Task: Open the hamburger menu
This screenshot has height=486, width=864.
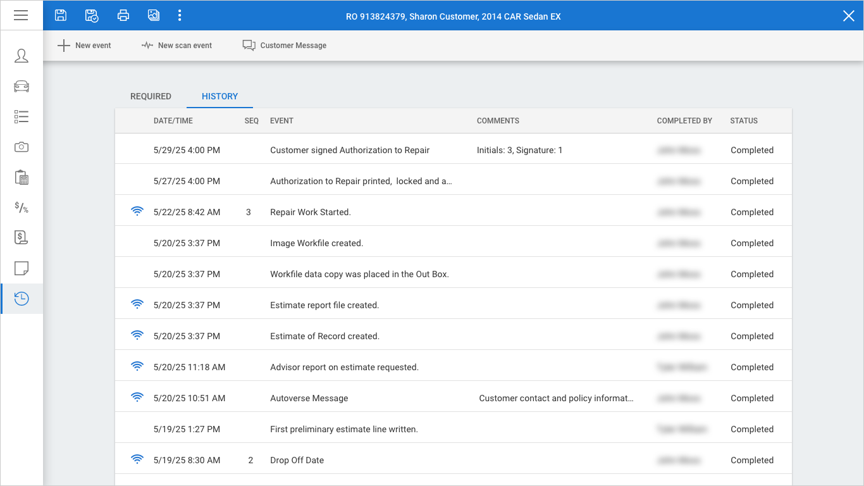Action: coord(21,15)
